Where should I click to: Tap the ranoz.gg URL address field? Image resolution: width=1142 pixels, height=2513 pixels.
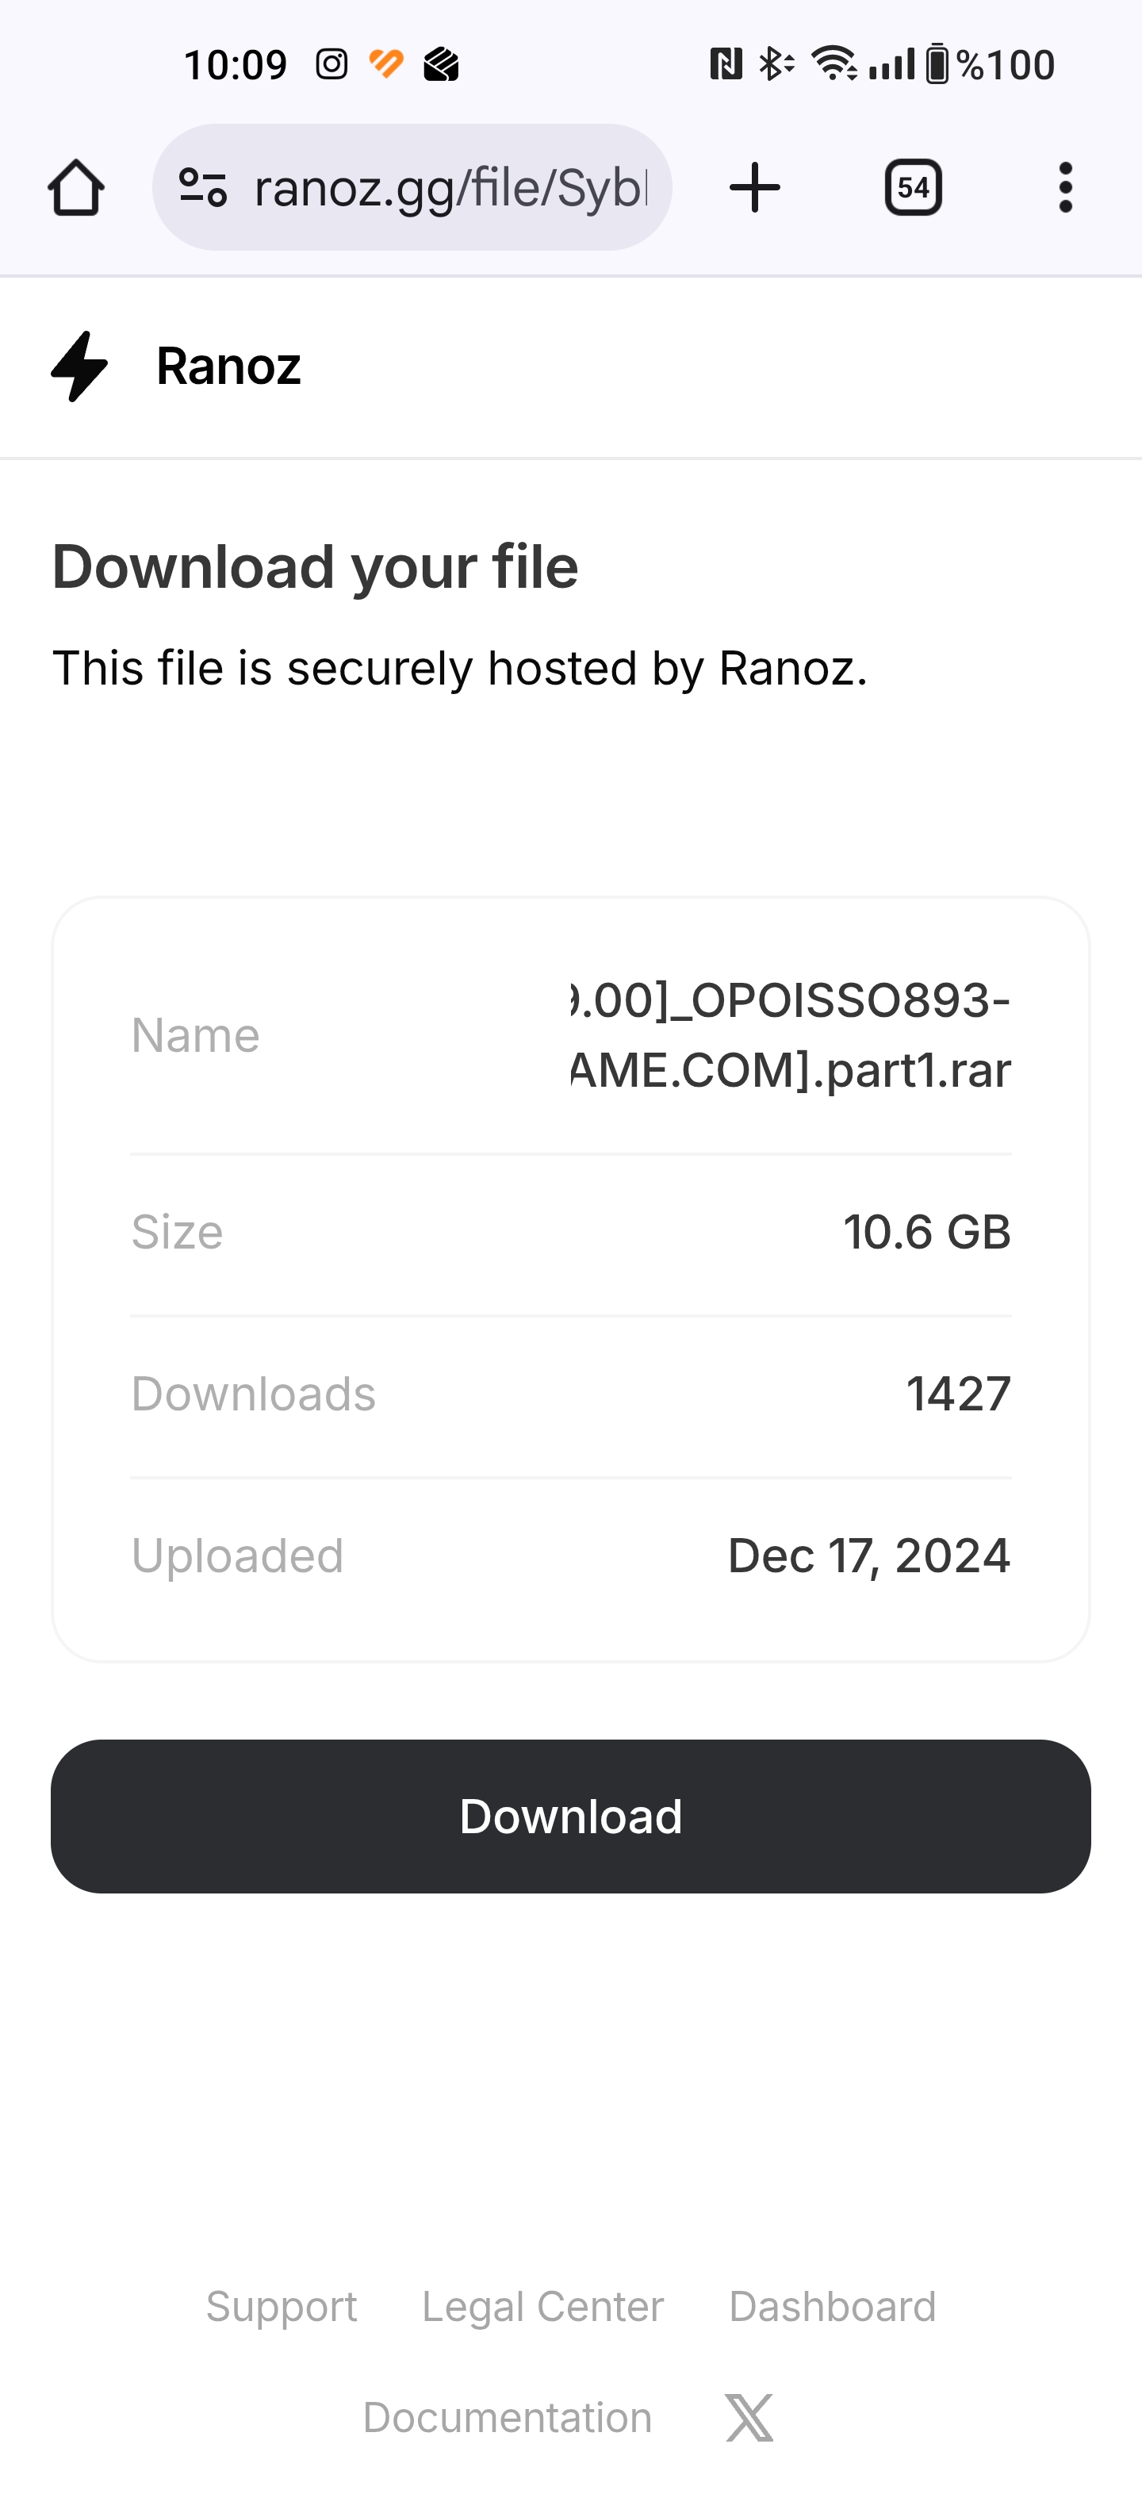coord(450,187)
